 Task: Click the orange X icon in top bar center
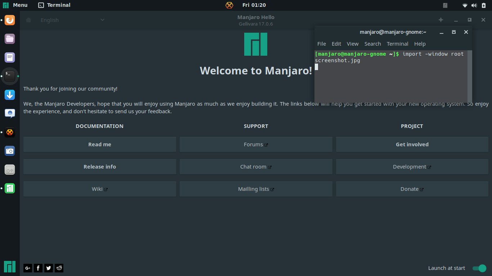(x=229, y=5)
